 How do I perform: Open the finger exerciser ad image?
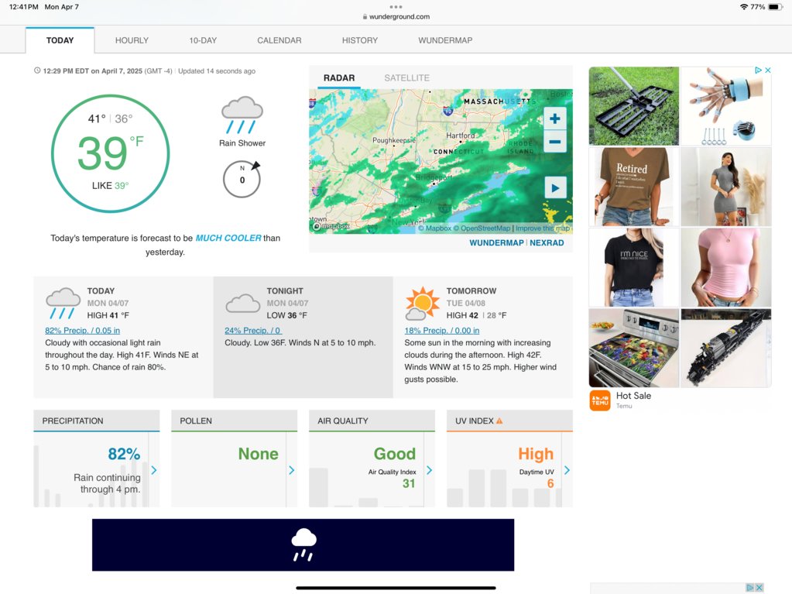tap(726, 106)
